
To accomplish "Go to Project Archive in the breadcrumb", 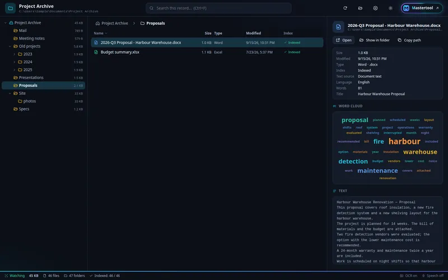I will tap(115, 24).
